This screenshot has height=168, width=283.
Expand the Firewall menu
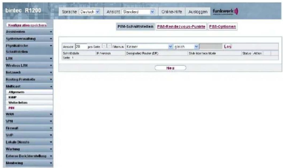(29, 128)
